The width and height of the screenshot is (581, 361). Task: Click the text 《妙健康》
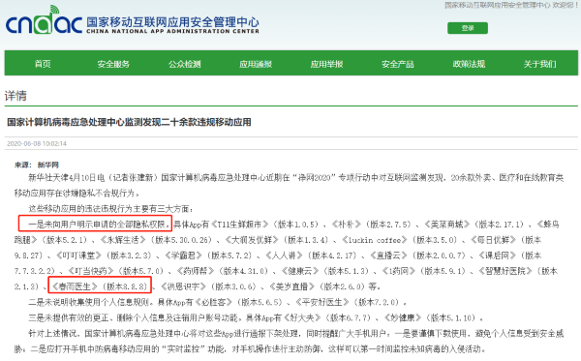pos(403,317)
